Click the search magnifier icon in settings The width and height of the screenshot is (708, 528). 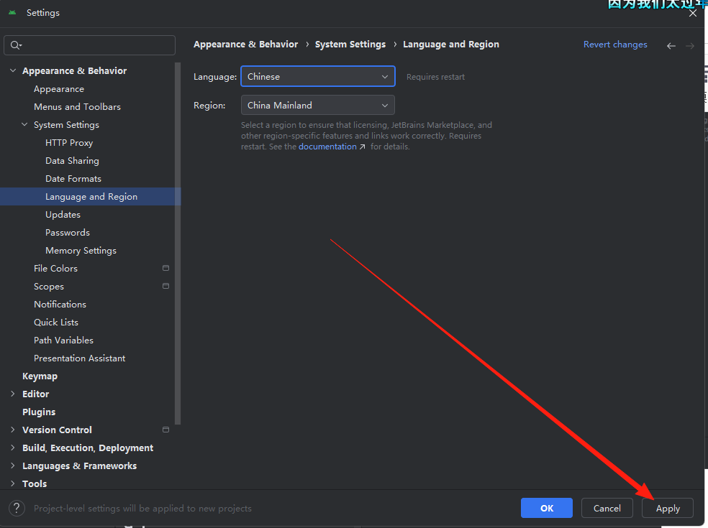click(x=16, y=45)
